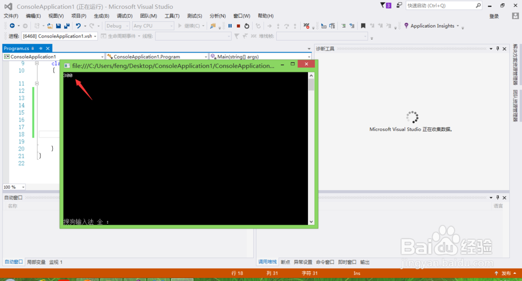Click the Uncomment Selected Lines icon
522x281 pixels.
(352, 26)
